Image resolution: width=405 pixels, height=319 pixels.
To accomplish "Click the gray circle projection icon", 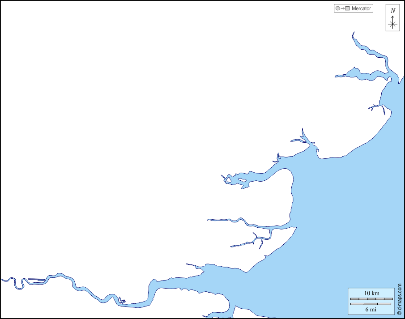I will point(337,9).
